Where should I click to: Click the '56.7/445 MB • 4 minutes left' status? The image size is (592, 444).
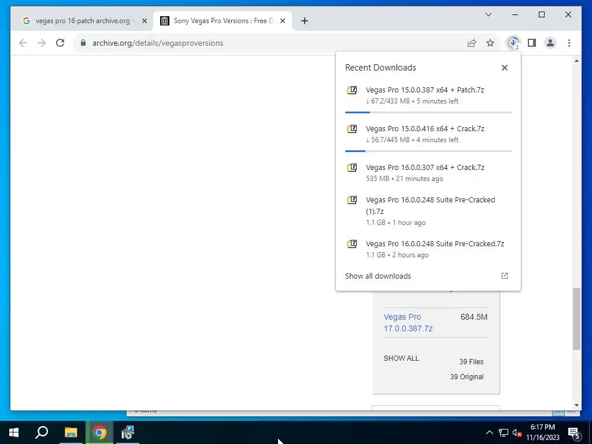(x=412, y=140)
